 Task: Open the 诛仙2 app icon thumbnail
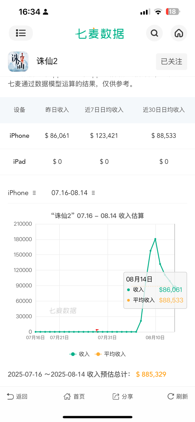pos(18,61)
